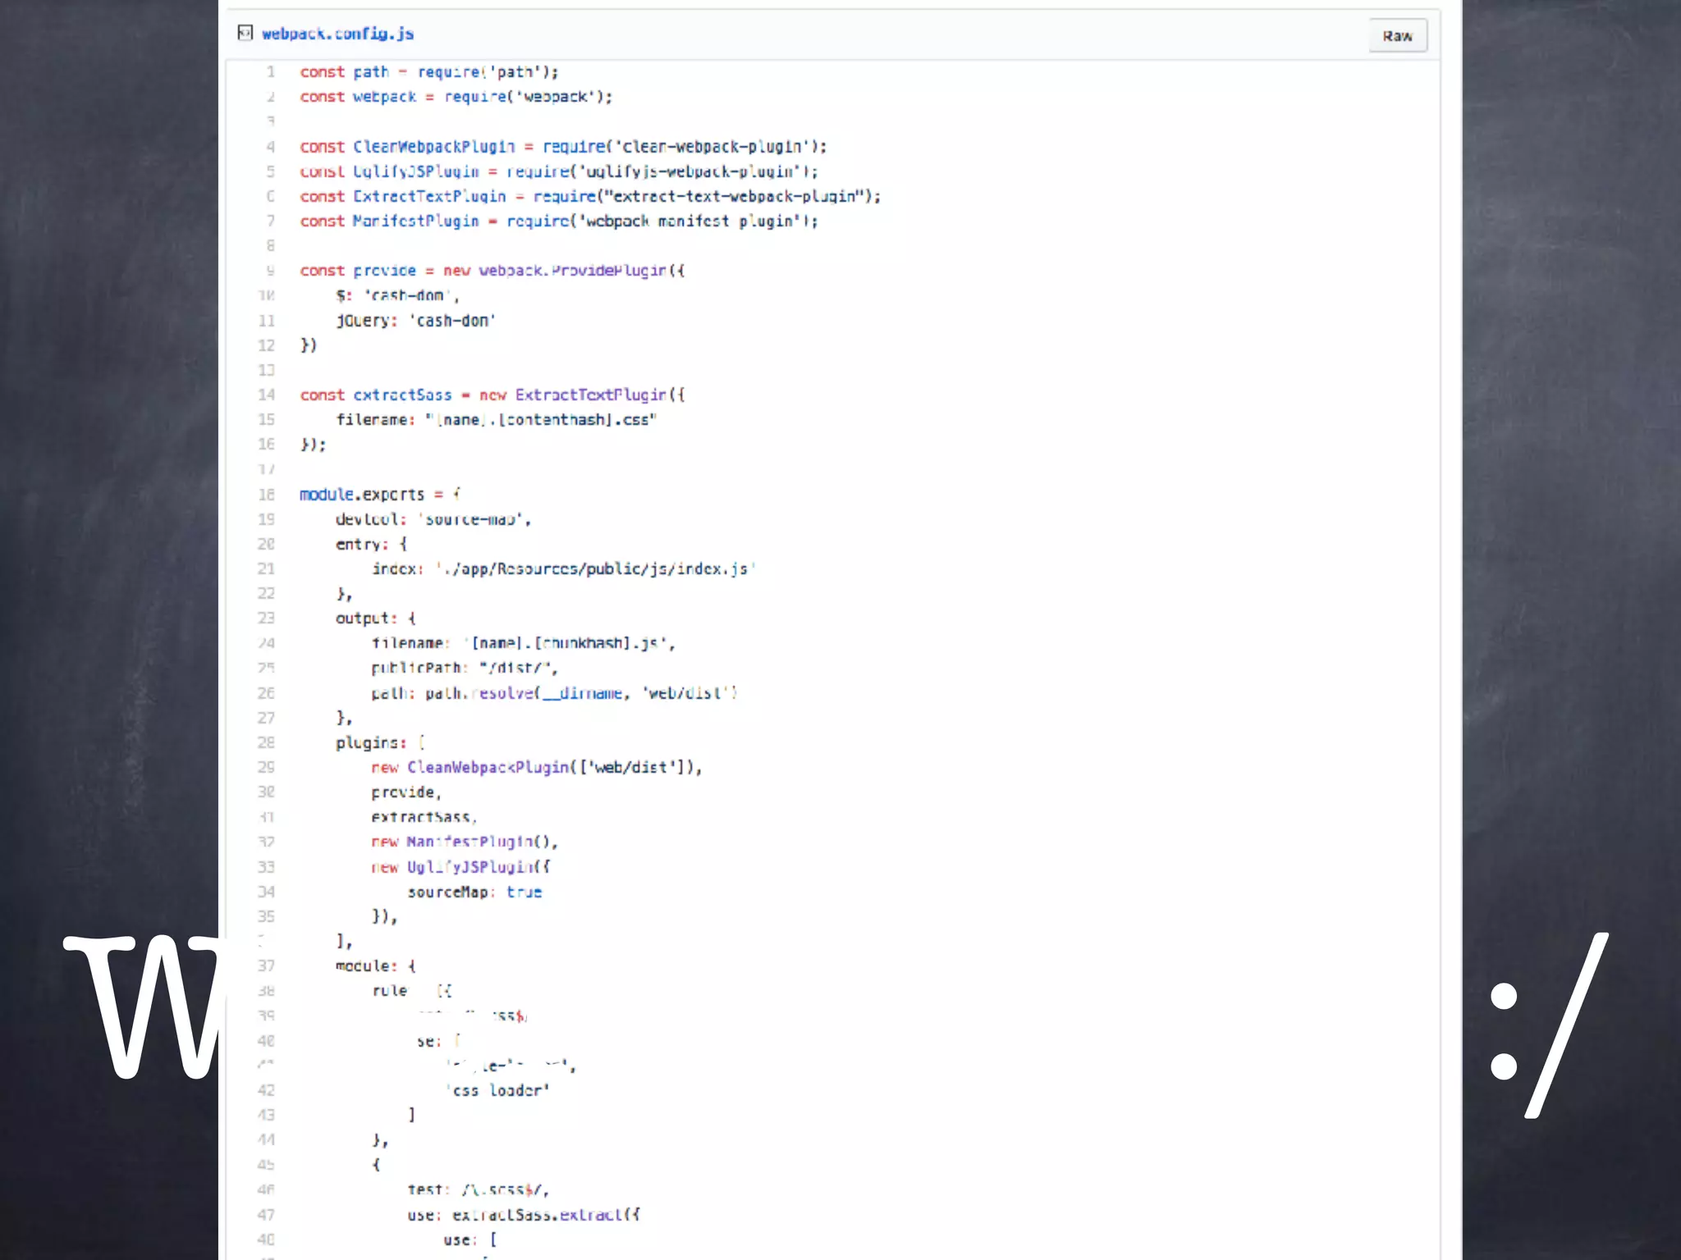
Task: Click line number 14 in gutter
Action: pyautogui.click(x=267, y=395)
